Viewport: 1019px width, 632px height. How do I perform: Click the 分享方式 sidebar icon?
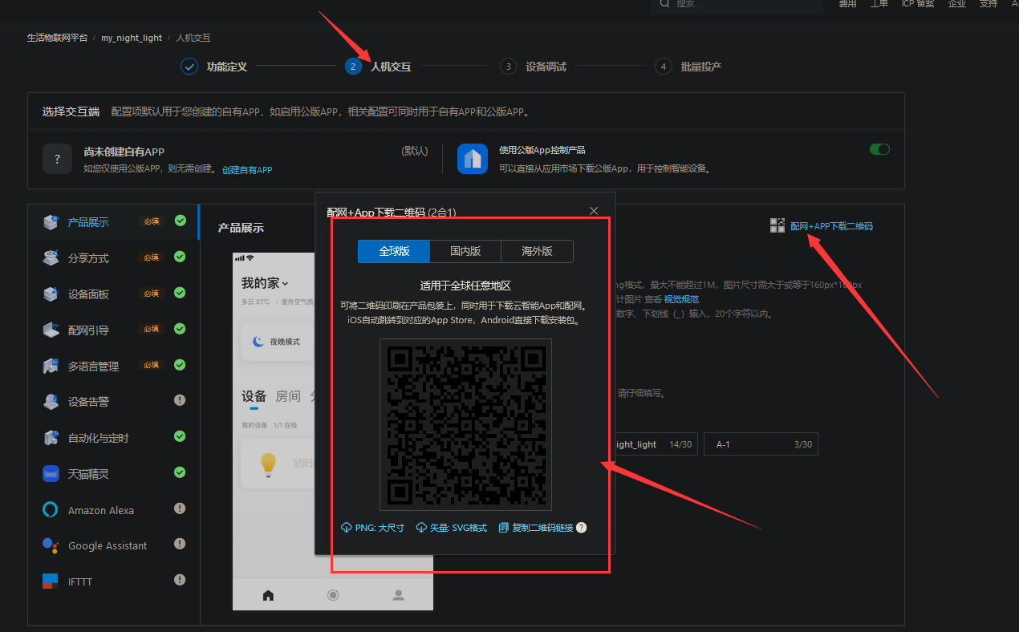point(51,257)
